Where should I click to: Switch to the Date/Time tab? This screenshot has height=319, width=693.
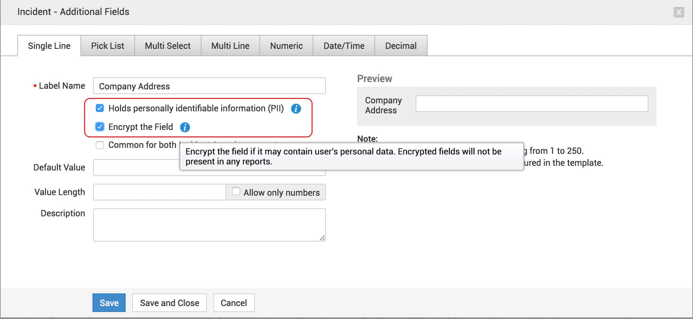pos(344,46)
